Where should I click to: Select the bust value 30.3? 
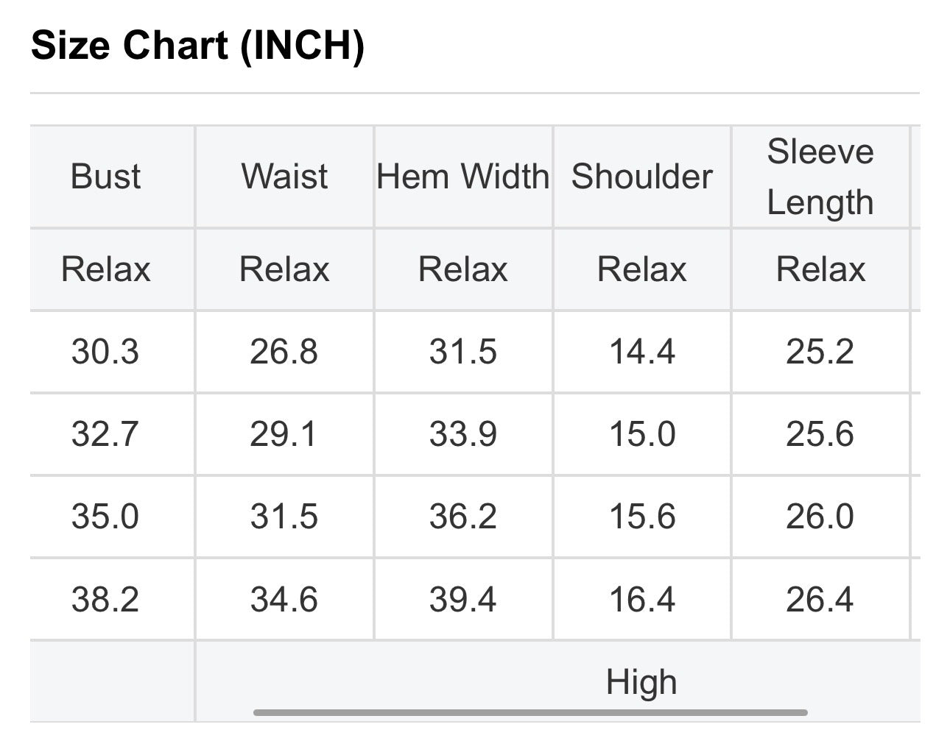(105, 352)
